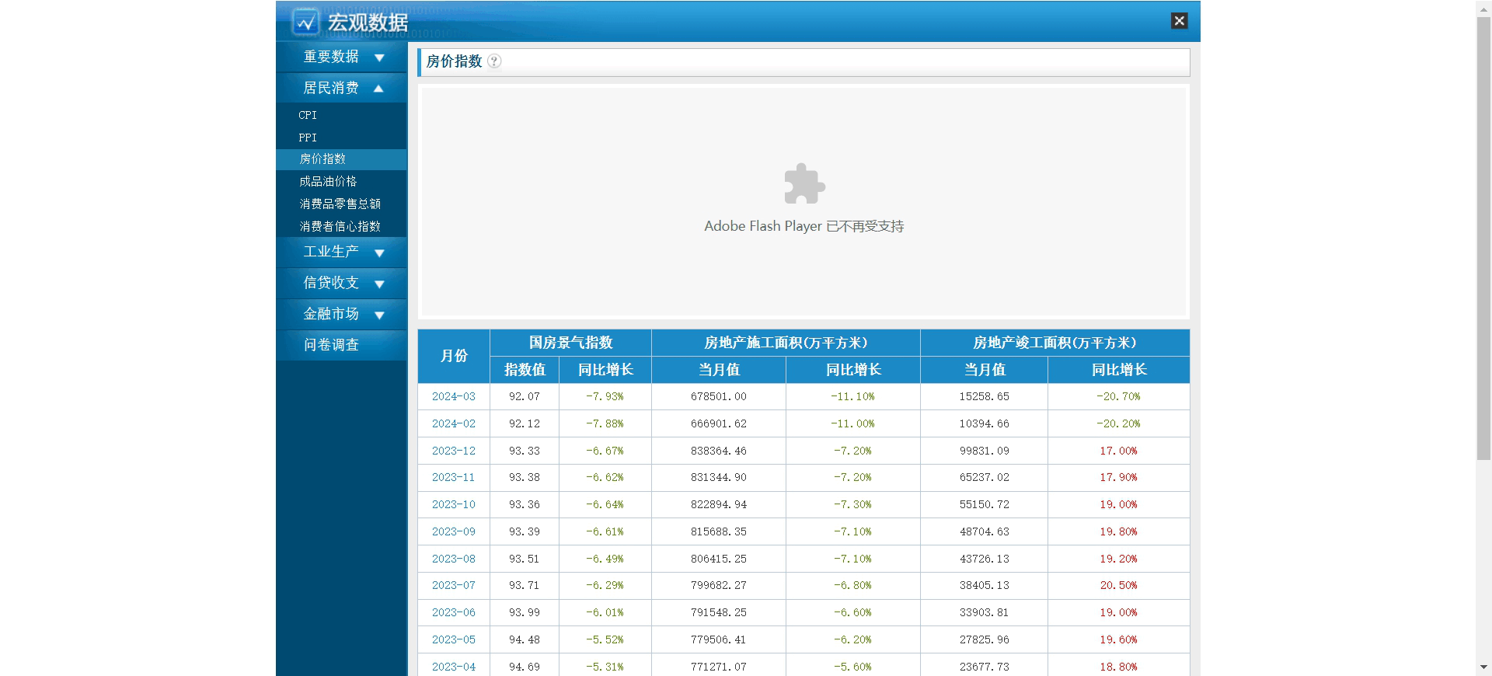The height and width of the screenshot is (676, 1492).
Task: Open the 房价指数 help question-mark icon
Action: [x=494, y=61]
